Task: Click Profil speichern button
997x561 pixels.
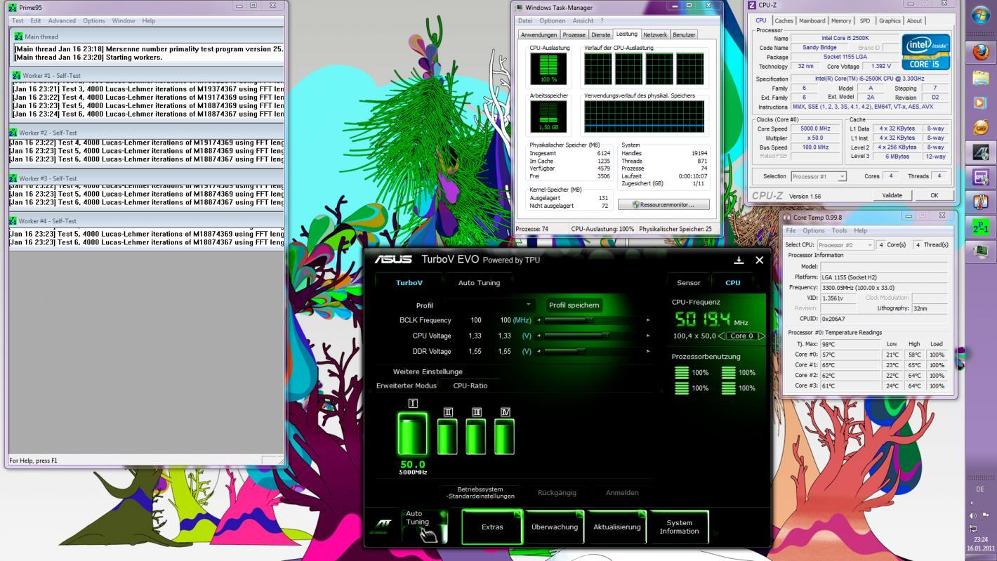Action: [x=574, y=305]
